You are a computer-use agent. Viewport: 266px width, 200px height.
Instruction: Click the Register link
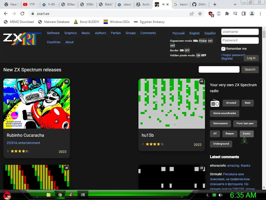[x=227, y=59]
